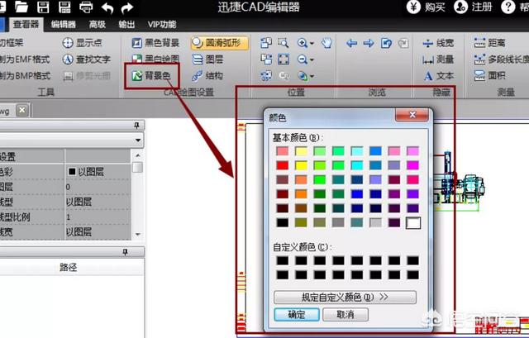Undo with the left curved arrow
This screenshot has width=529, height=338.
click(107, 7)
